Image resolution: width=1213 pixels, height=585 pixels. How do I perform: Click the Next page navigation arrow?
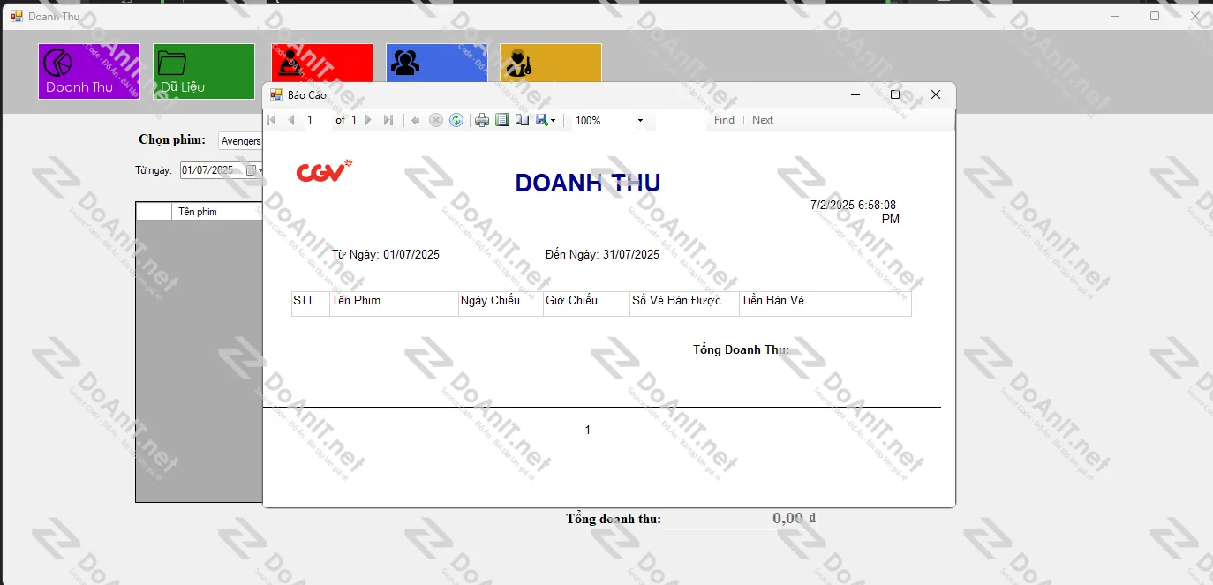pos(368,120)
